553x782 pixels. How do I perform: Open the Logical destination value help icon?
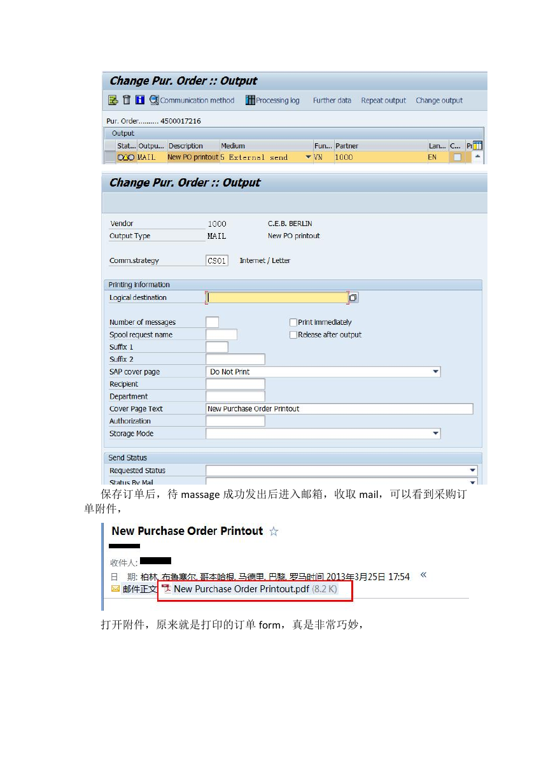(x=354, y=297)
